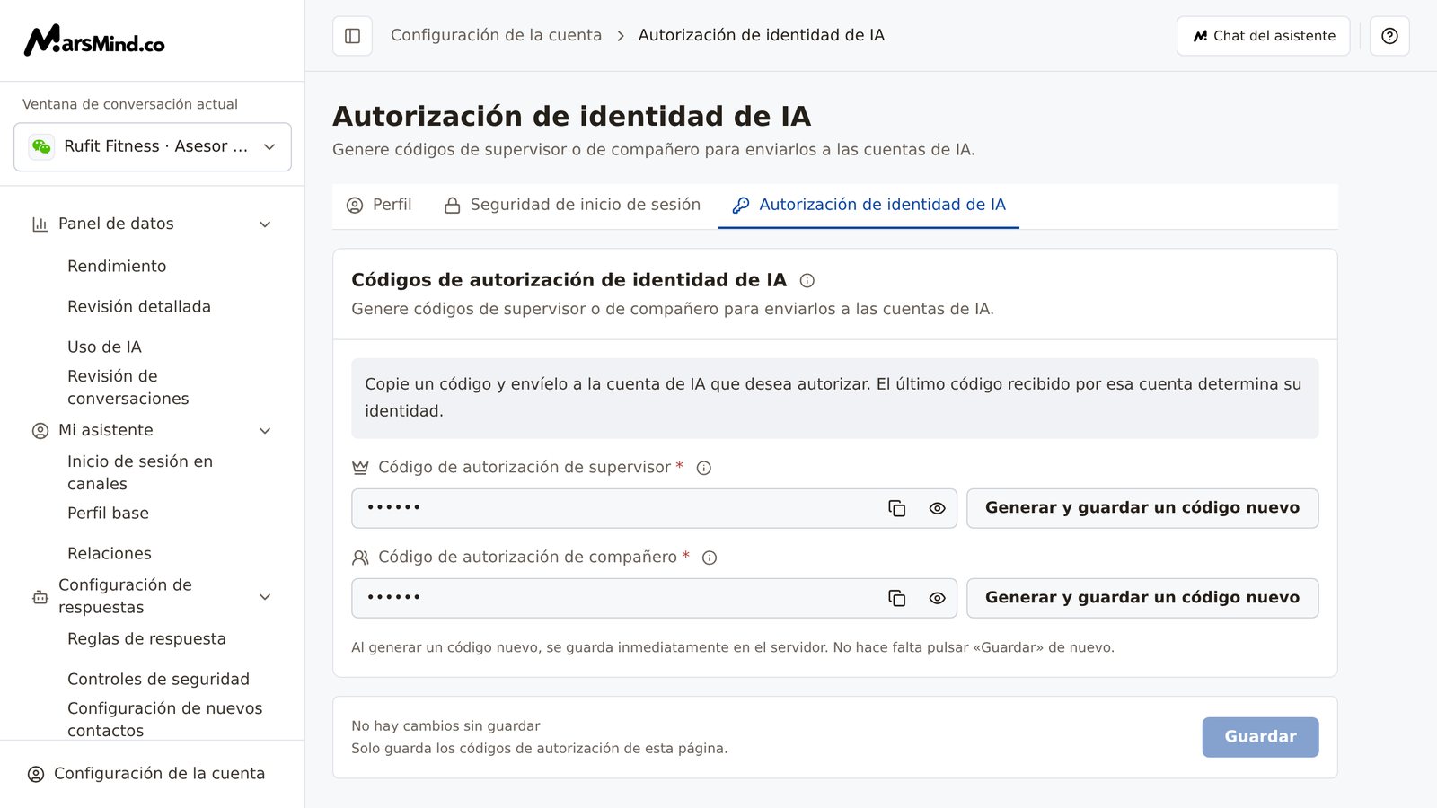Open Perfil base in sidebar

click(x=108, y=514)
